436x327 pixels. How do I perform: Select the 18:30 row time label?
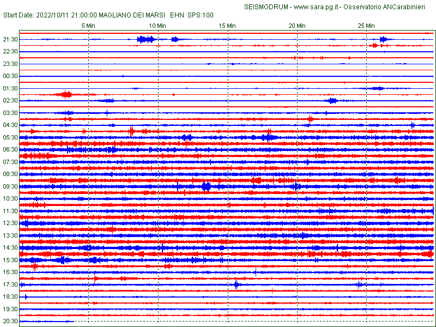(10, 296)
